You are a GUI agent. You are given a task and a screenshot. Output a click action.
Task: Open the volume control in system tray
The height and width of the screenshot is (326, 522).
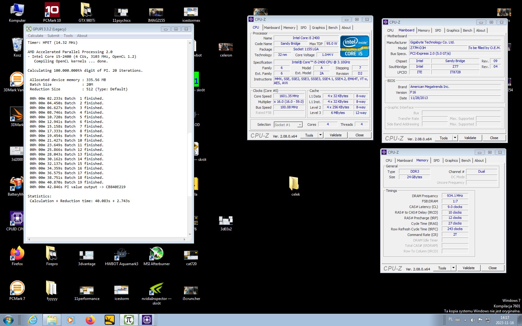click(473, 320)
